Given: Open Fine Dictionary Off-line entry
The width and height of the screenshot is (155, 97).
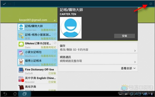Looking at the screenshot, I should [x=37, y=71].
